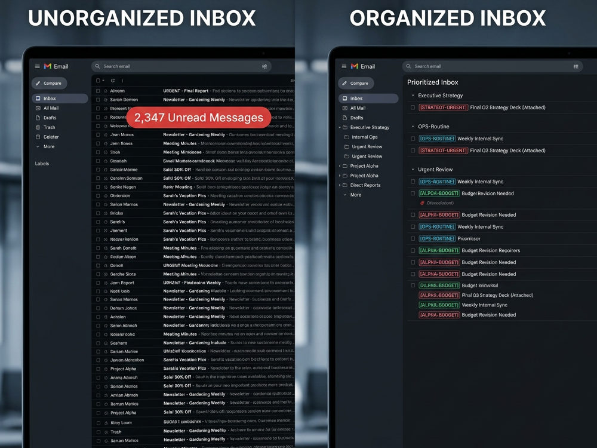Expand More in the Unorganized sidebar
The height and width of the screenshot is (448, 597).
click(38, 147)
